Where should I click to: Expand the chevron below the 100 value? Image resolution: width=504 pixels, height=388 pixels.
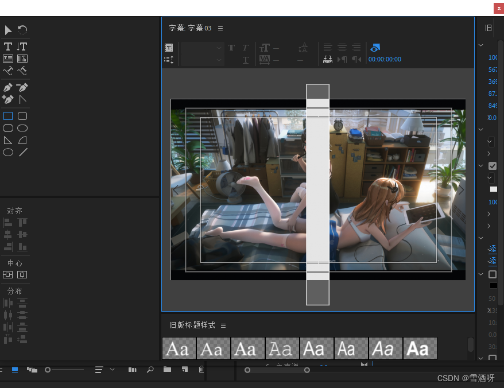[489, 214]
